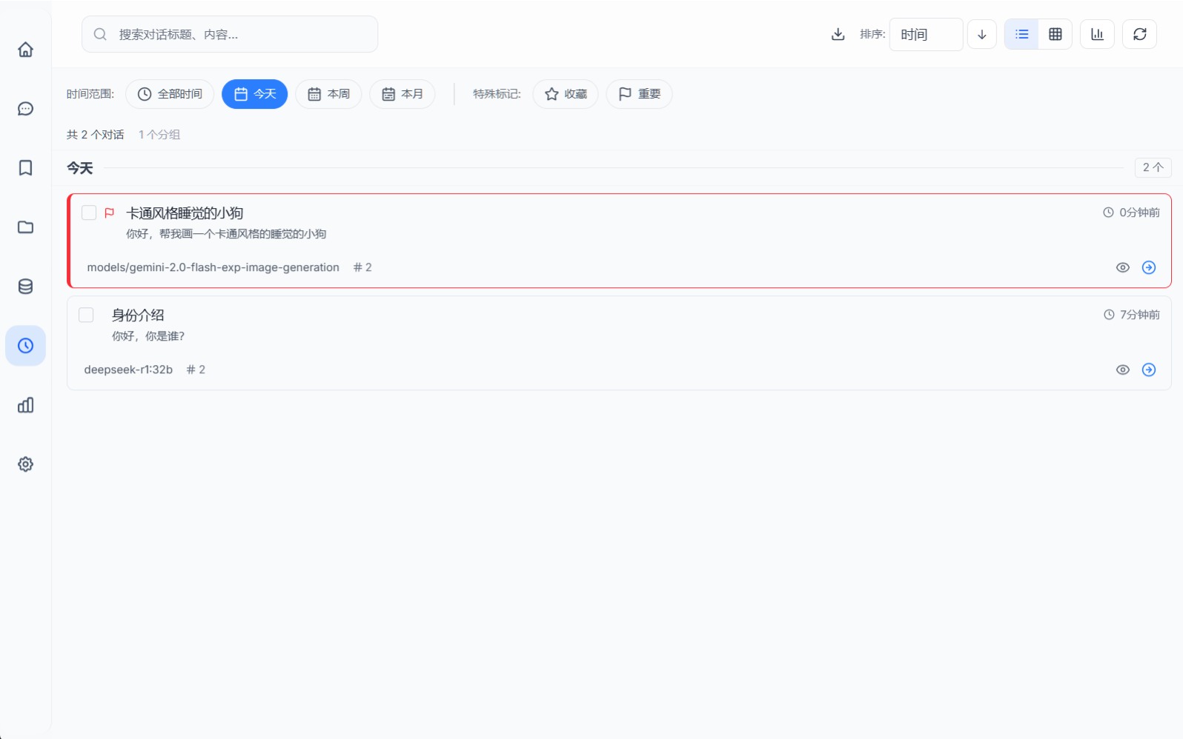Open the bar chart icon in sidebar
Viewport: 1183px width, 739px height.
pyautogui.click(x=25, y=405)
